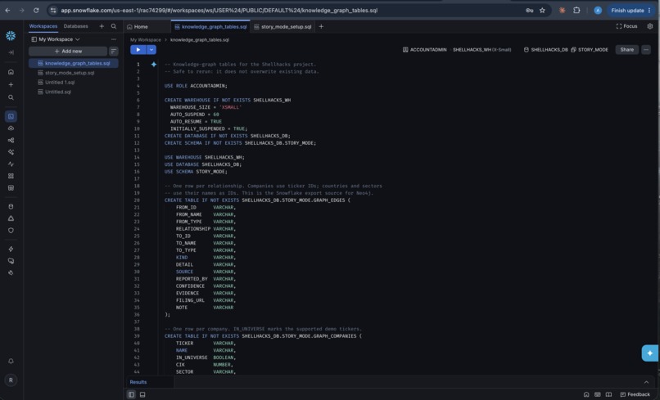Run the query with the blue play button
This screenshot has height=400, width=660.
click(x=138, y=50)
